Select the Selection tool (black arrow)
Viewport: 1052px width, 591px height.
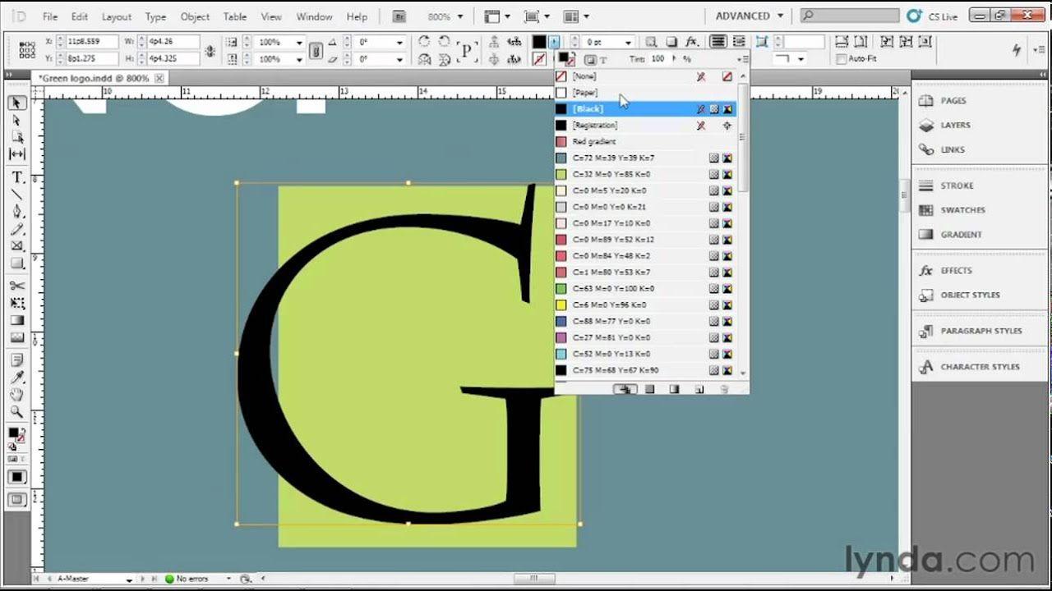16,103
